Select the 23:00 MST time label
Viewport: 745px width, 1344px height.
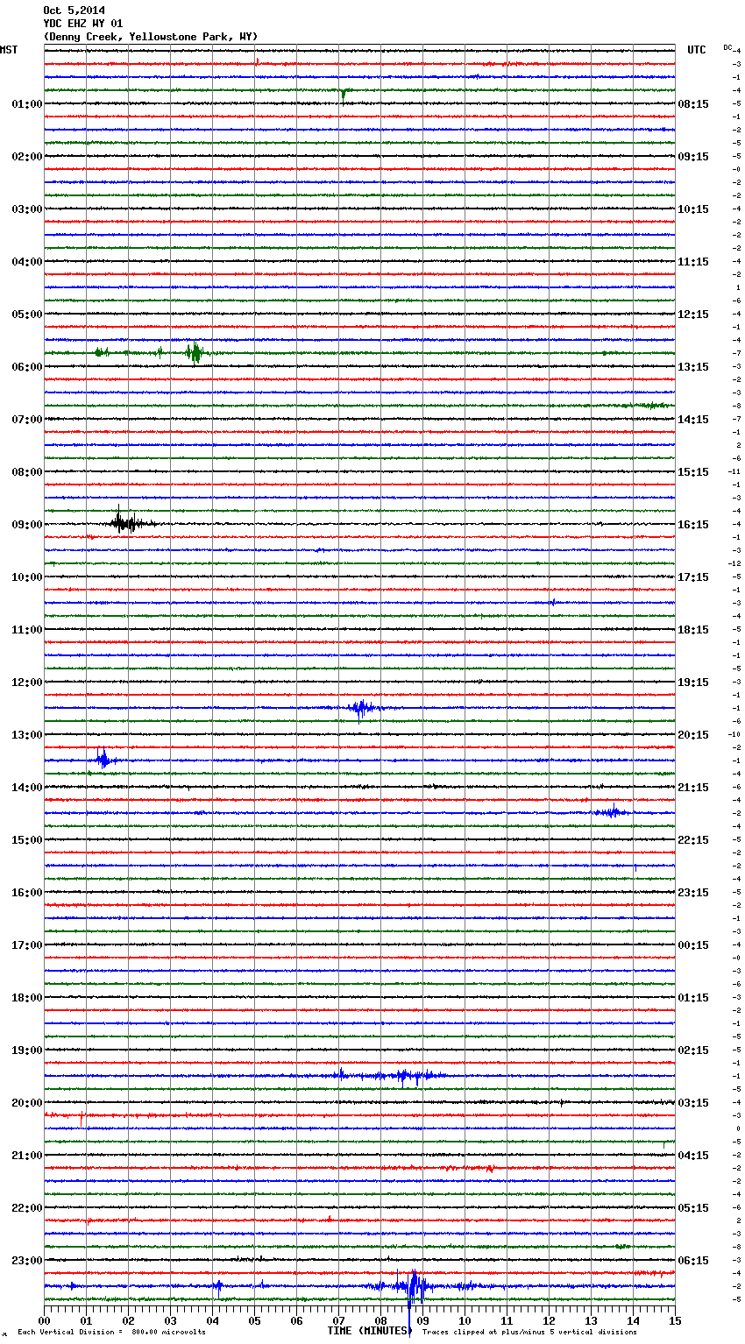click(x=26, y=1261)
